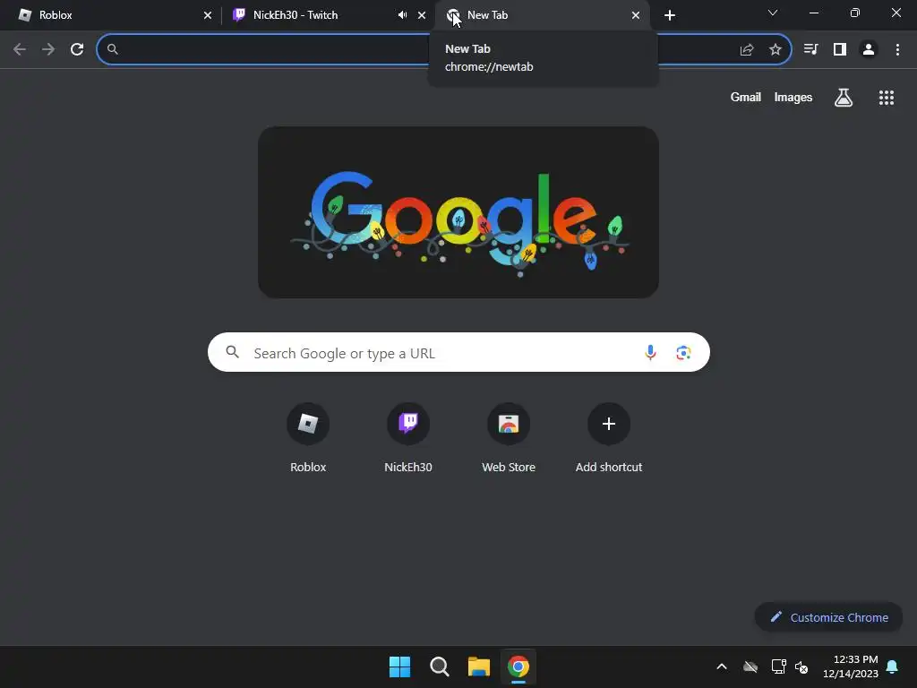The image size is (917, 688).
Task: Focus the Search Google or type a URL box
Action: coord(458,352)
